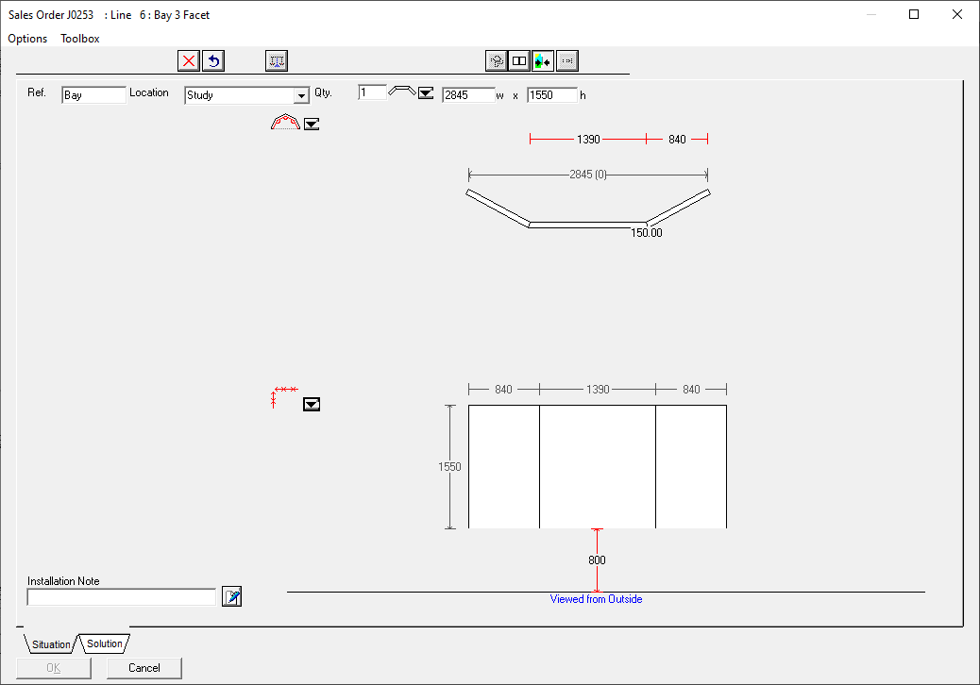Viewport: 980px width, 685px height.
Task: Click the split-panel icon in toolbar
Action: click(519, 61)
